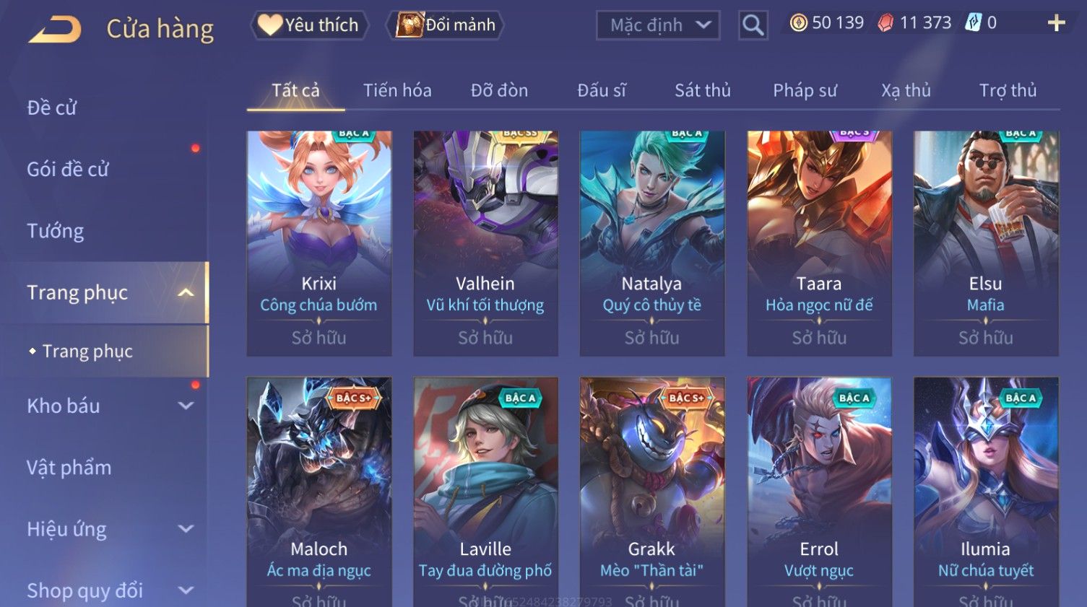Click the plus icon to add currency
1087x607 pixels.
(x=1056, y=23)
